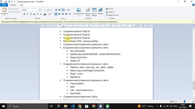The image size is (195, 109).
Task: Find text with Поиск button
Action: pos(110,9)
